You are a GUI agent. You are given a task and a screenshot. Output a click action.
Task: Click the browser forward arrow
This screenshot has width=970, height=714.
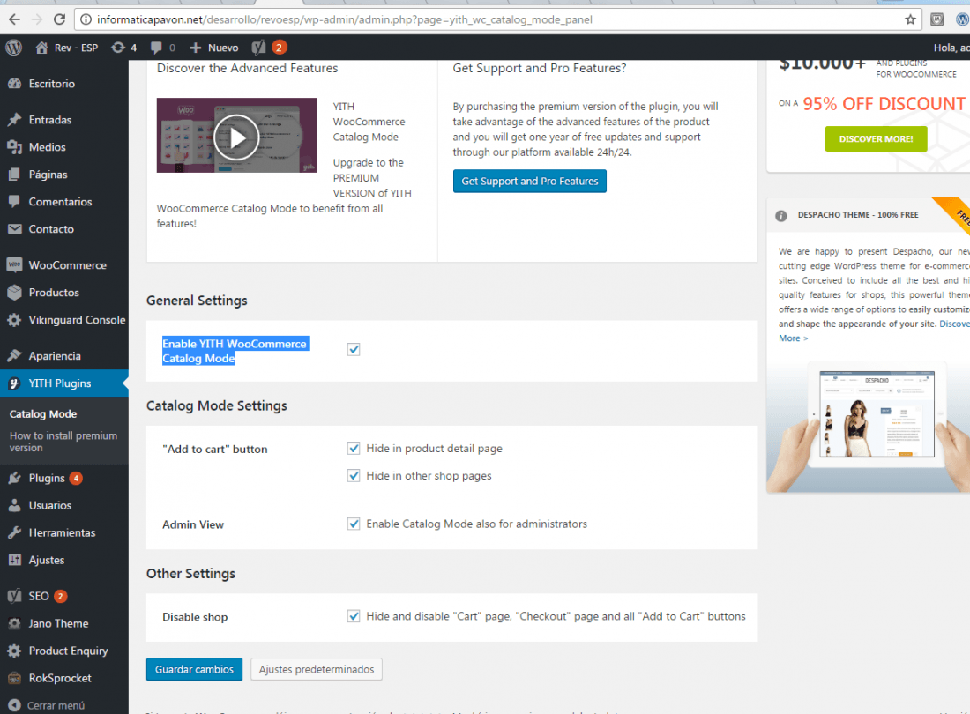[37, 19]
